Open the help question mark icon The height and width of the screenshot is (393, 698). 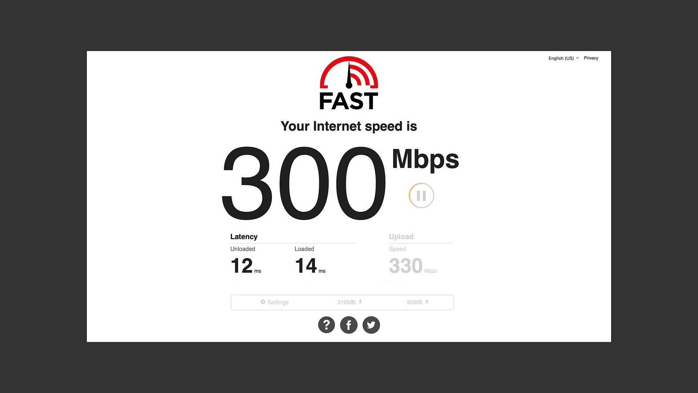(x=326, y=325)
